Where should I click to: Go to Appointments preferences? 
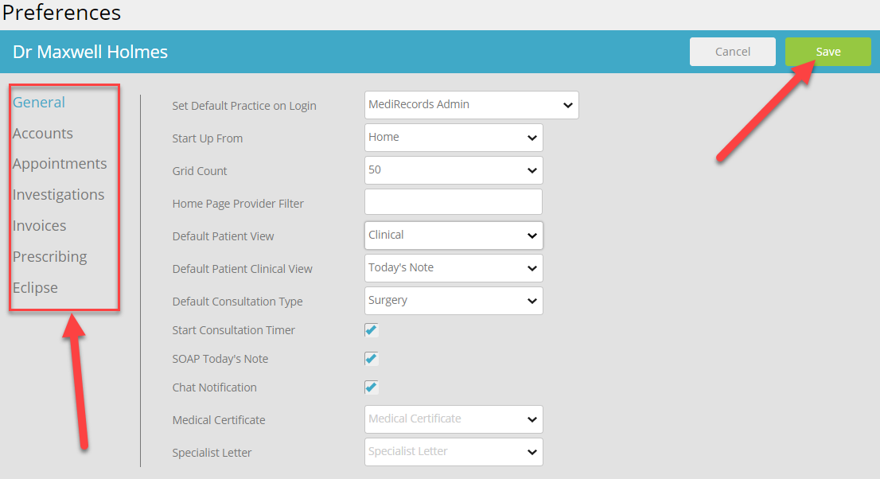(x=60, y=163)
